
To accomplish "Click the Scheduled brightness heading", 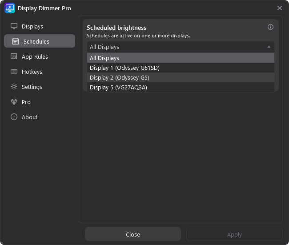I will (x=116, y=28).
